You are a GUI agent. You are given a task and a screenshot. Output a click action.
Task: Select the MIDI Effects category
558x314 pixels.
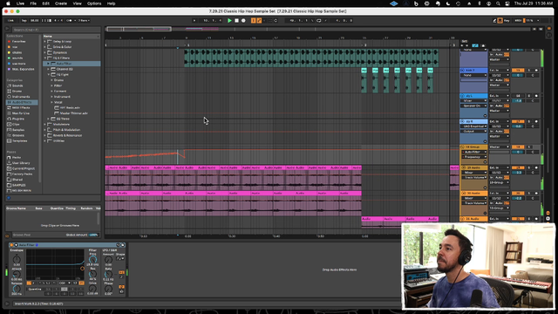pyautogui.click(x=21, y=108)
